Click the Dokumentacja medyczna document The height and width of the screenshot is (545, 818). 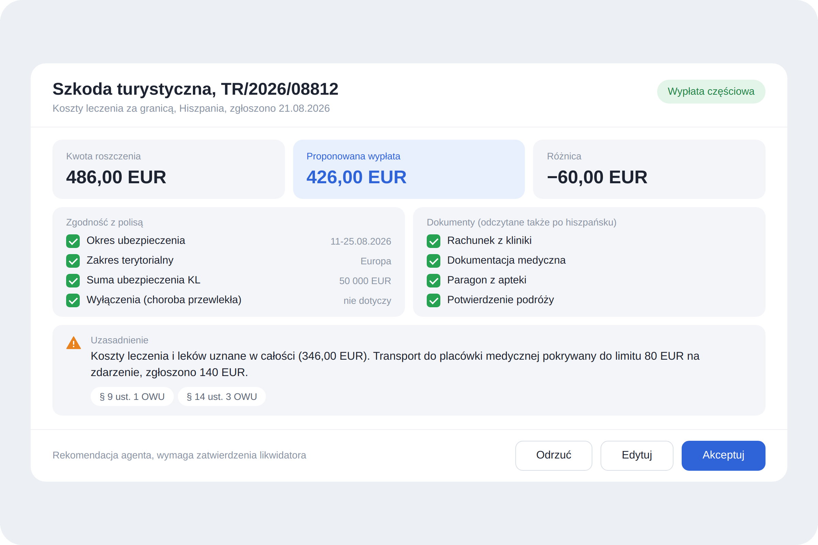(506, 260)
